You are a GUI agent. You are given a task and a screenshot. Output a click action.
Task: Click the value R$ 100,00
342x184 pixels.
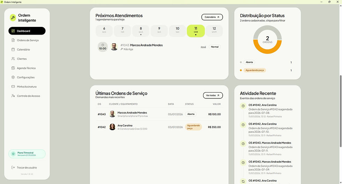point(214,114)
